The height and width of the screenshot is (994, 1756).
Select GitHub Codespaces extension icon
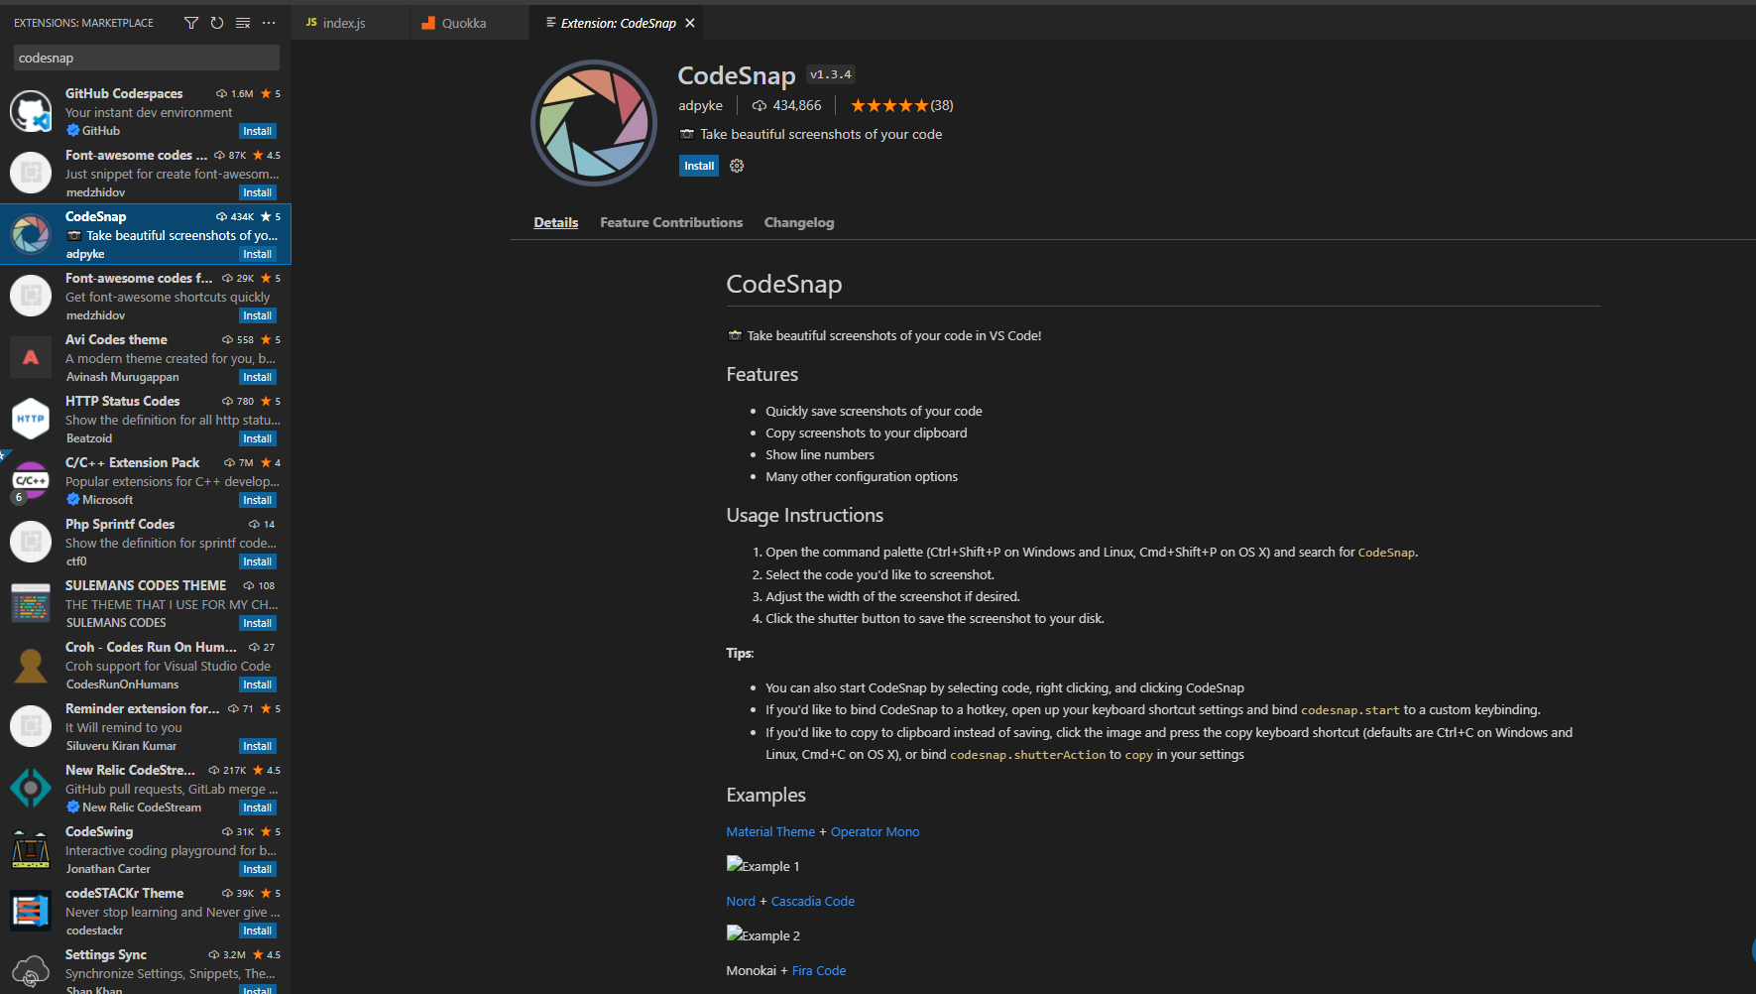[31, 111]
